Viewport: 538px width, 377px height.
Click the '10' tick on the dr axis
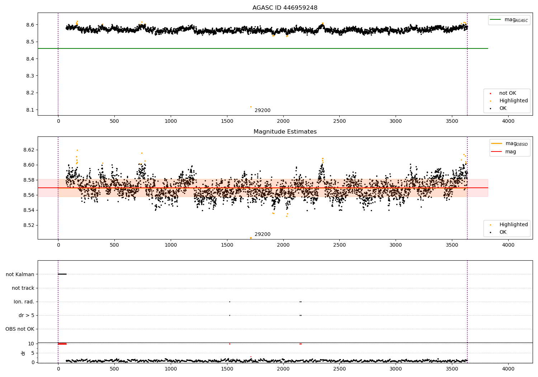coord(31,344)
